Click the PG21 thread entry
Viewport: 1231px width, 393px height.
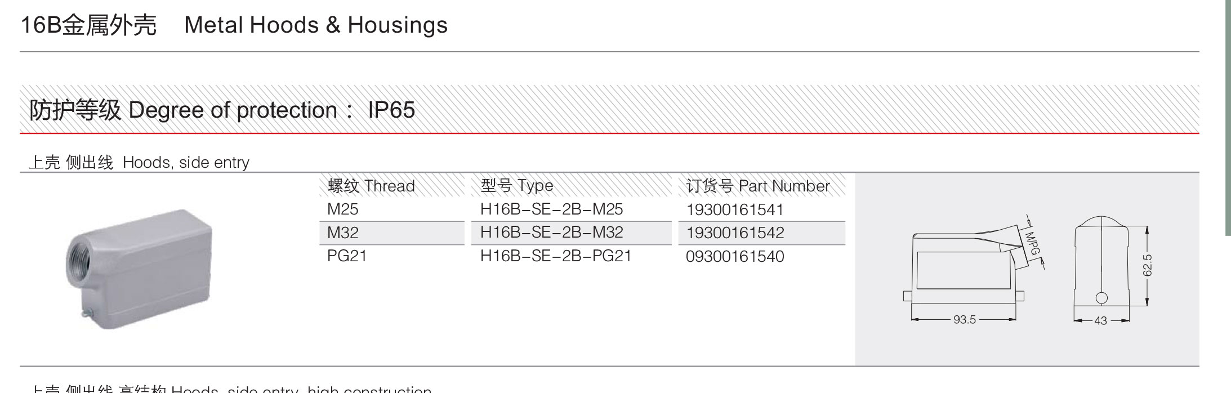click(347, 256)
